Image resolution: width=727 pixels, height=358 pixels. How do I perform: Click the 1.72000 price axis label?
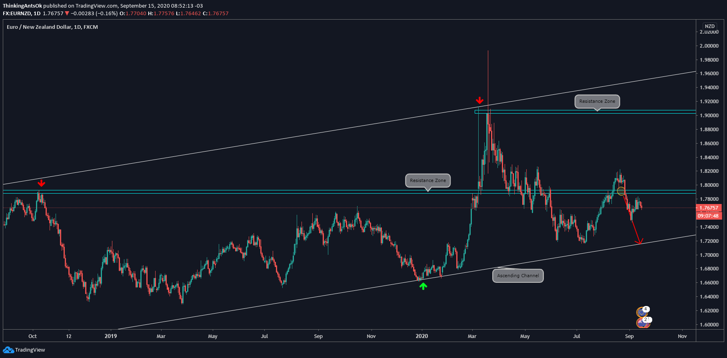coord(709,241)
